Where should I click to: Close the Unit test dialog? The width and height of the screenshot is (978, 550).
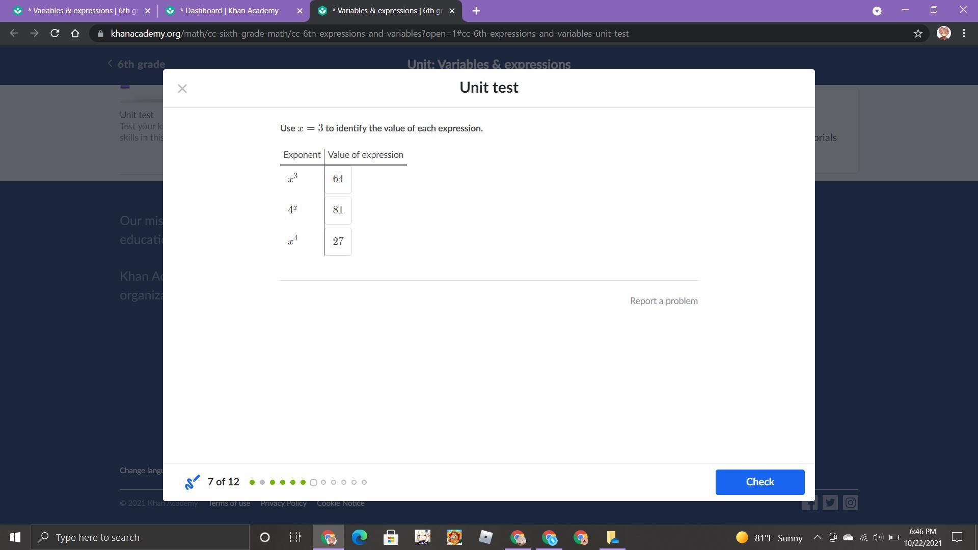coord(182,89)
